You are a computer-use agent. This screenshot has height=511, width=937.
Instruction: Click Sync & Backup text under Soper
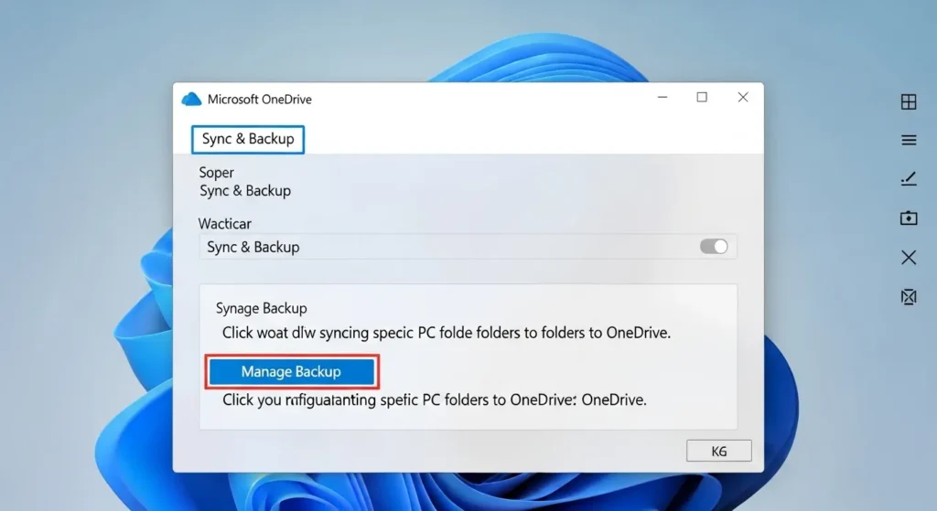245,191
